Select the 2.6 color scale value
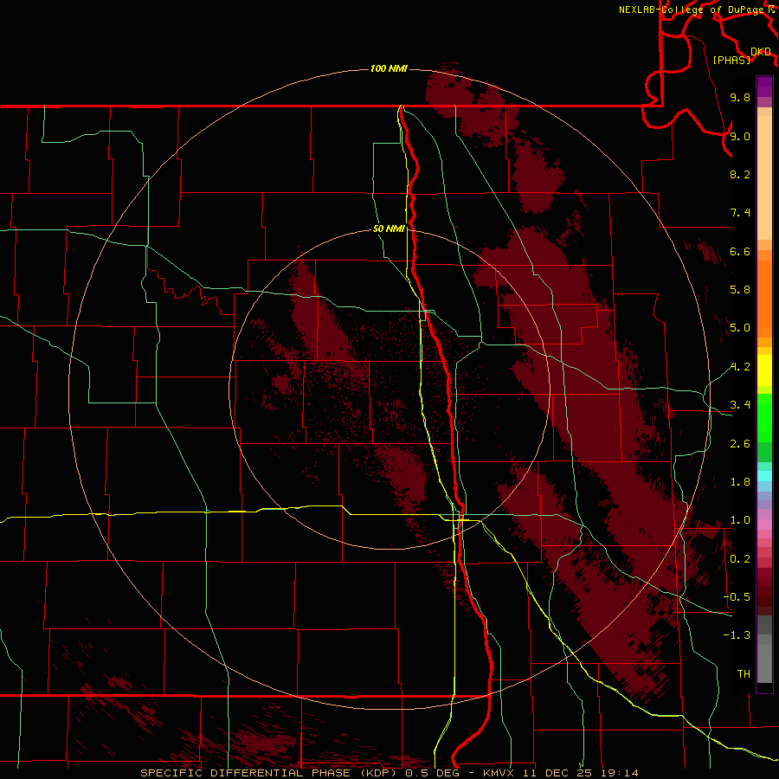 tap(740, 444)
